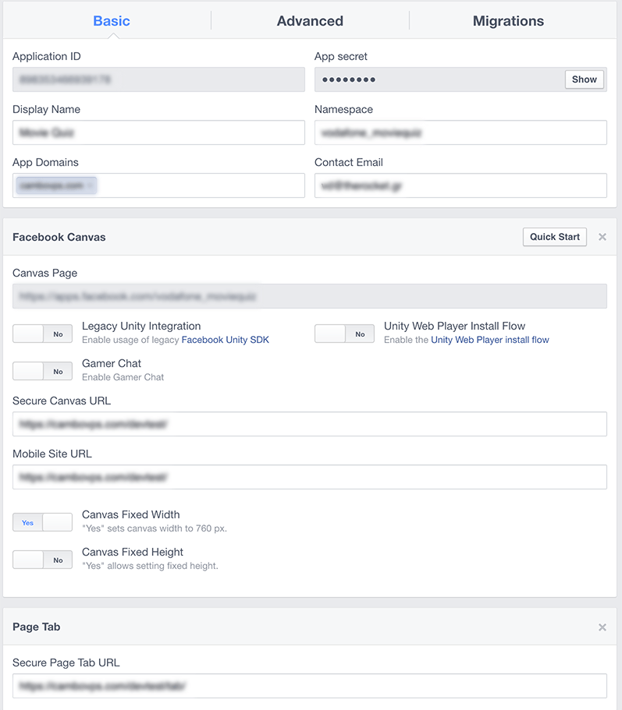The height and width of the screenshot is (710, 622).
Task: Click the Legacy Unity Integration label
Action: pyautogui.click(x=141, y=326)
